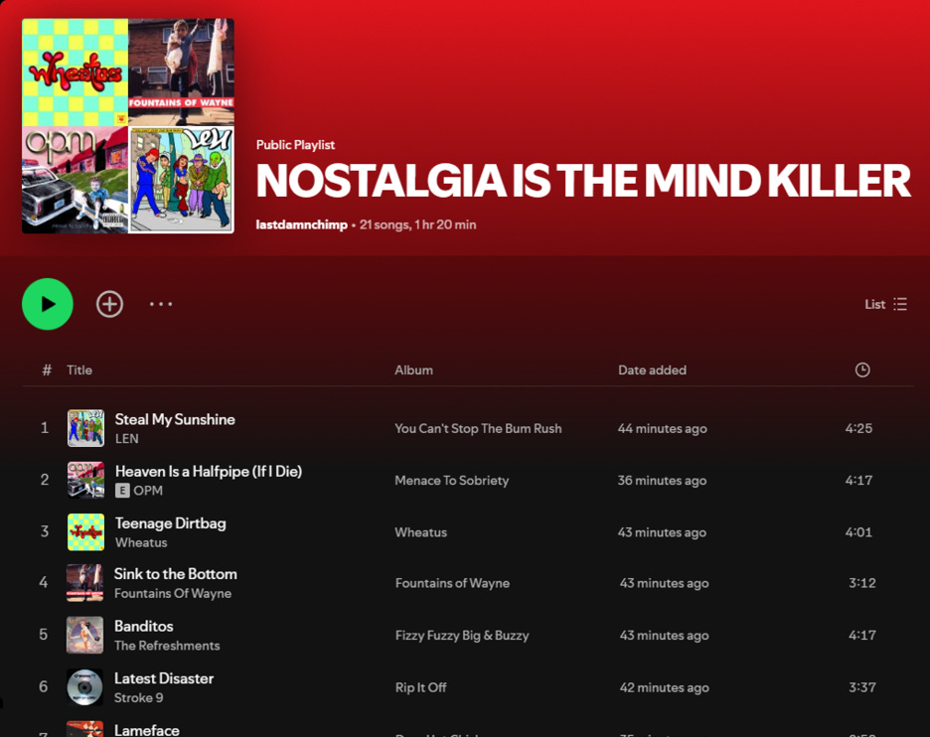930x737 pixels.
Task: Sort by duration clock icon
Action: coord(862,369)
